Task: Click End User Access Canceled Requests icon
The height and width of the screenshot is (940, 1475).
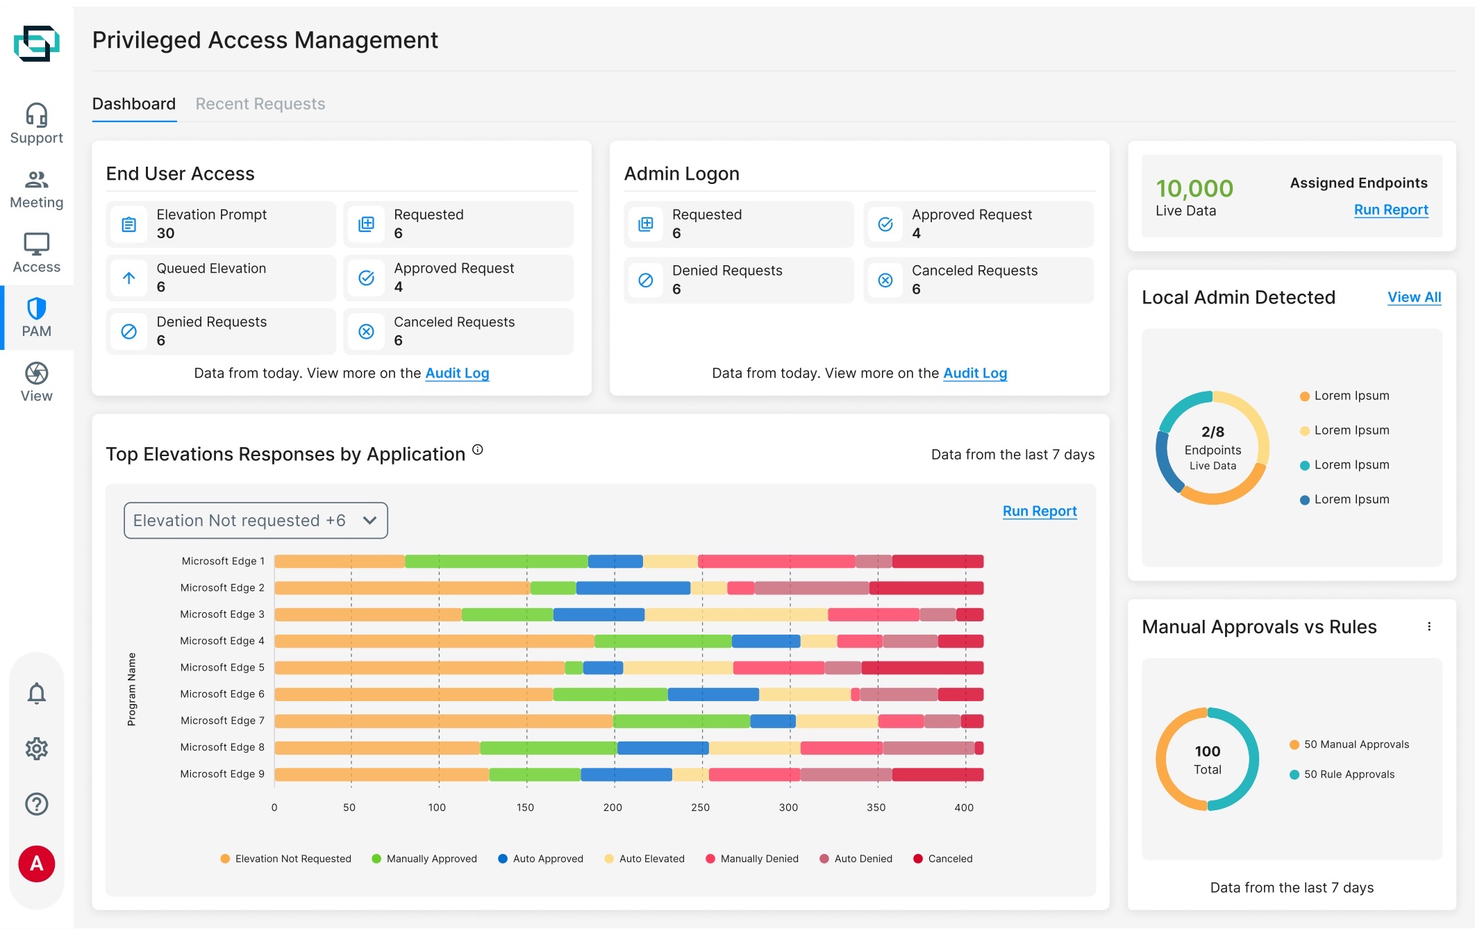Action: tap(367, 331)
